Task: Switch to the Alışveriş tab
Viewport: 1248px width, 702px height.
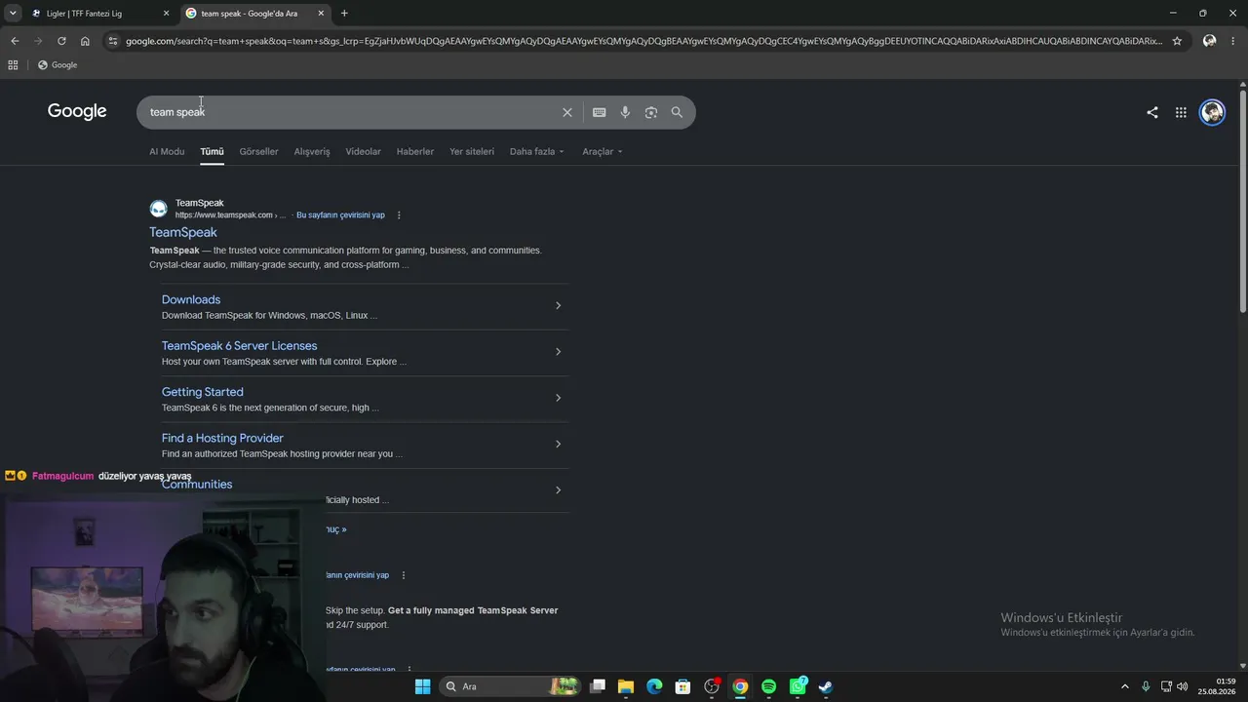Action: click(312, 152)
